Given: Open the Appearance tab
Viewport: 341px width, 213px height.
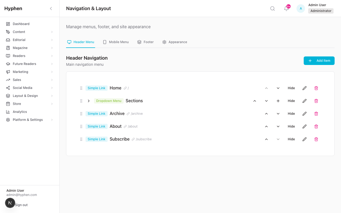Looking at the screenshot, I should [x=174, y=42].
